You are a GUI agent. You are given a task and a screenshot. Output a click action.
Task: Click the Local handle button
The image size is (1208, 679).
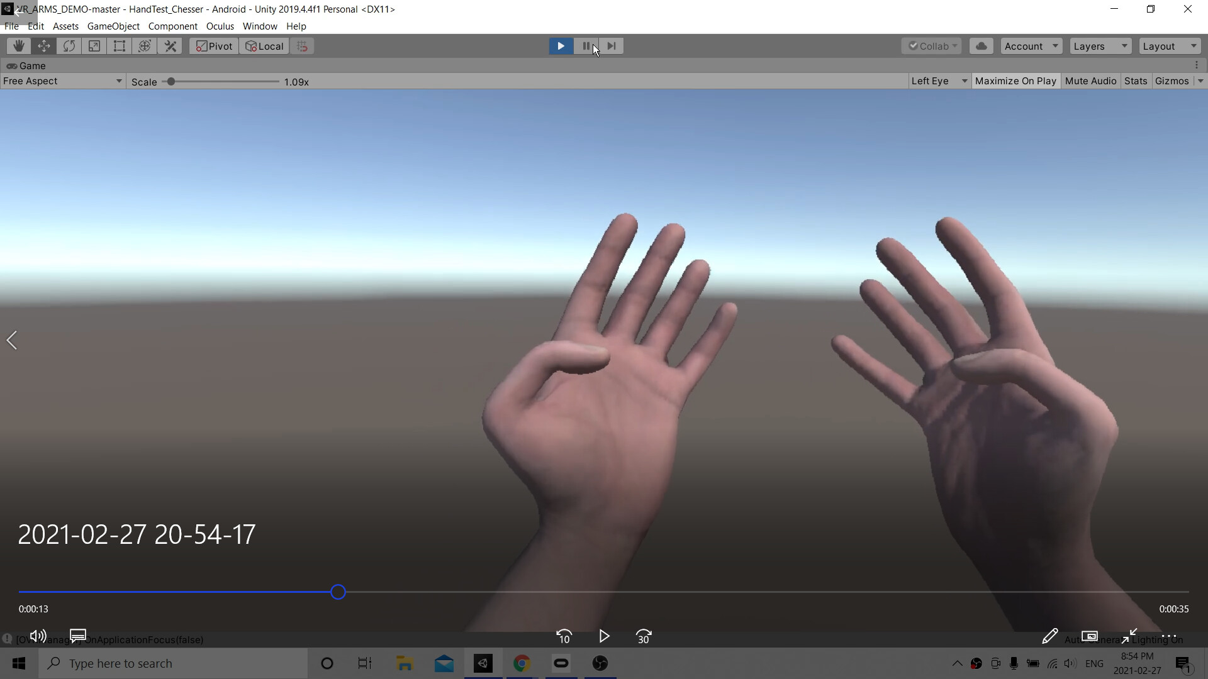click(264, 46)
